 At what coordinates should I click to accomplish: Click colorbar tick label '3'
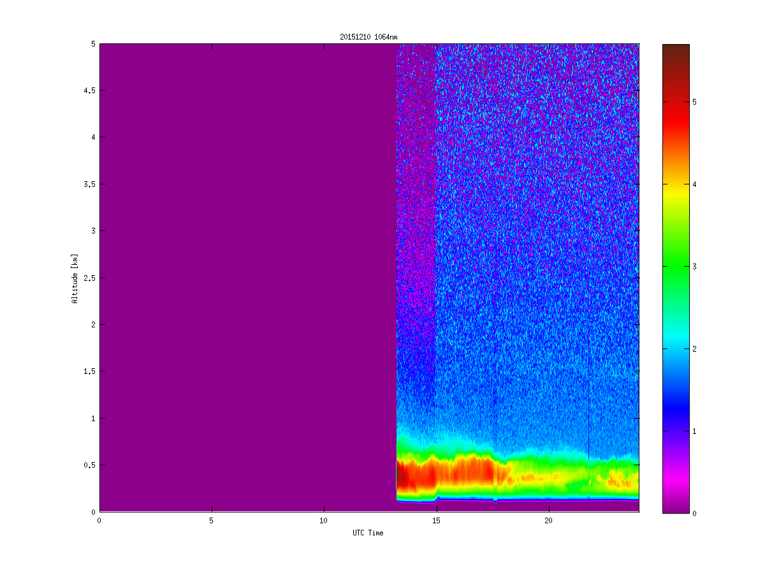pos(695,266)
